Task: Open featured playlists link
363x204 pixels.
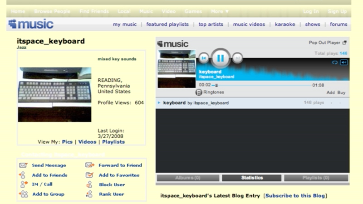Action: click(167, 24)
